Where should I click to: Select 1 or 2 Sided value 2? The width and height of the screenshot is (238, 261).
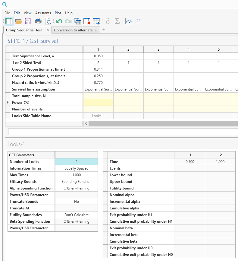tap(98, 63)
